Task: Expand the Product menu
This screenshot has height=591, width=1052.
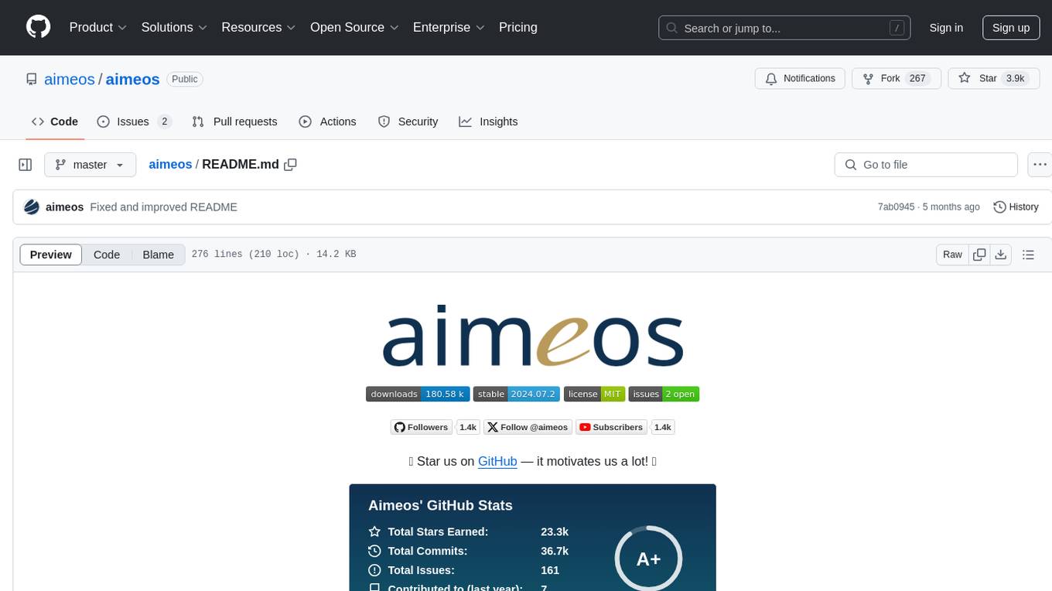Action: pos(98,27)
